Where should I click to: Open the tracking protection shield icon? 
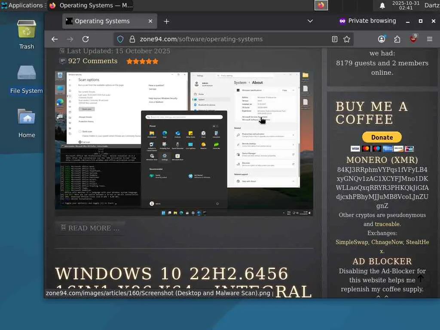pos(120,39)
